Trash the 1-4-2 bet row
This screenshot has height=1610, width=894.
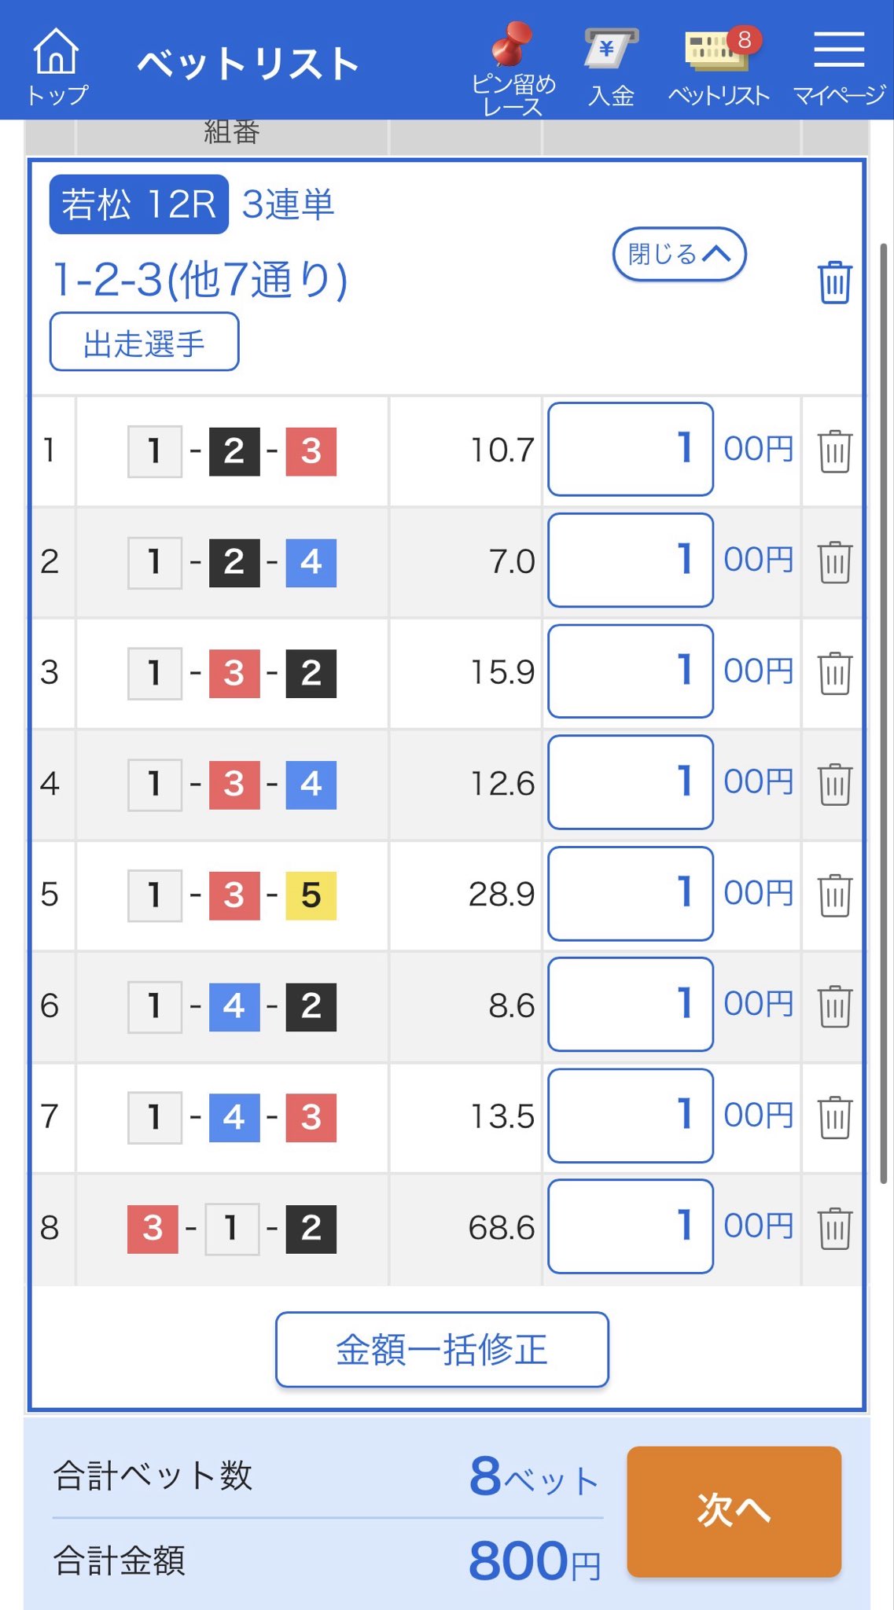click(x=834, y=1006)
